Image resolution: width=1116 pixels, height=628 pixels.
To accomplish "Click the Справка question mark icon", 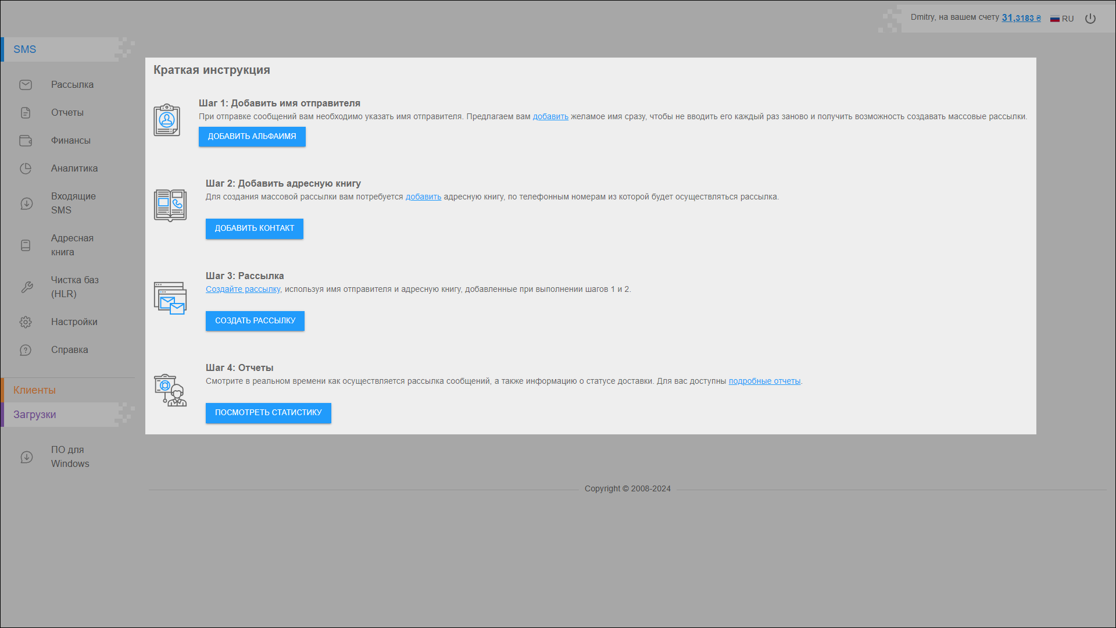I will click(26, 350).
